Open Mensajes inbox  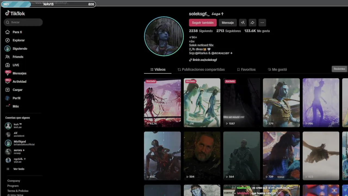click(x=19, y=73)
